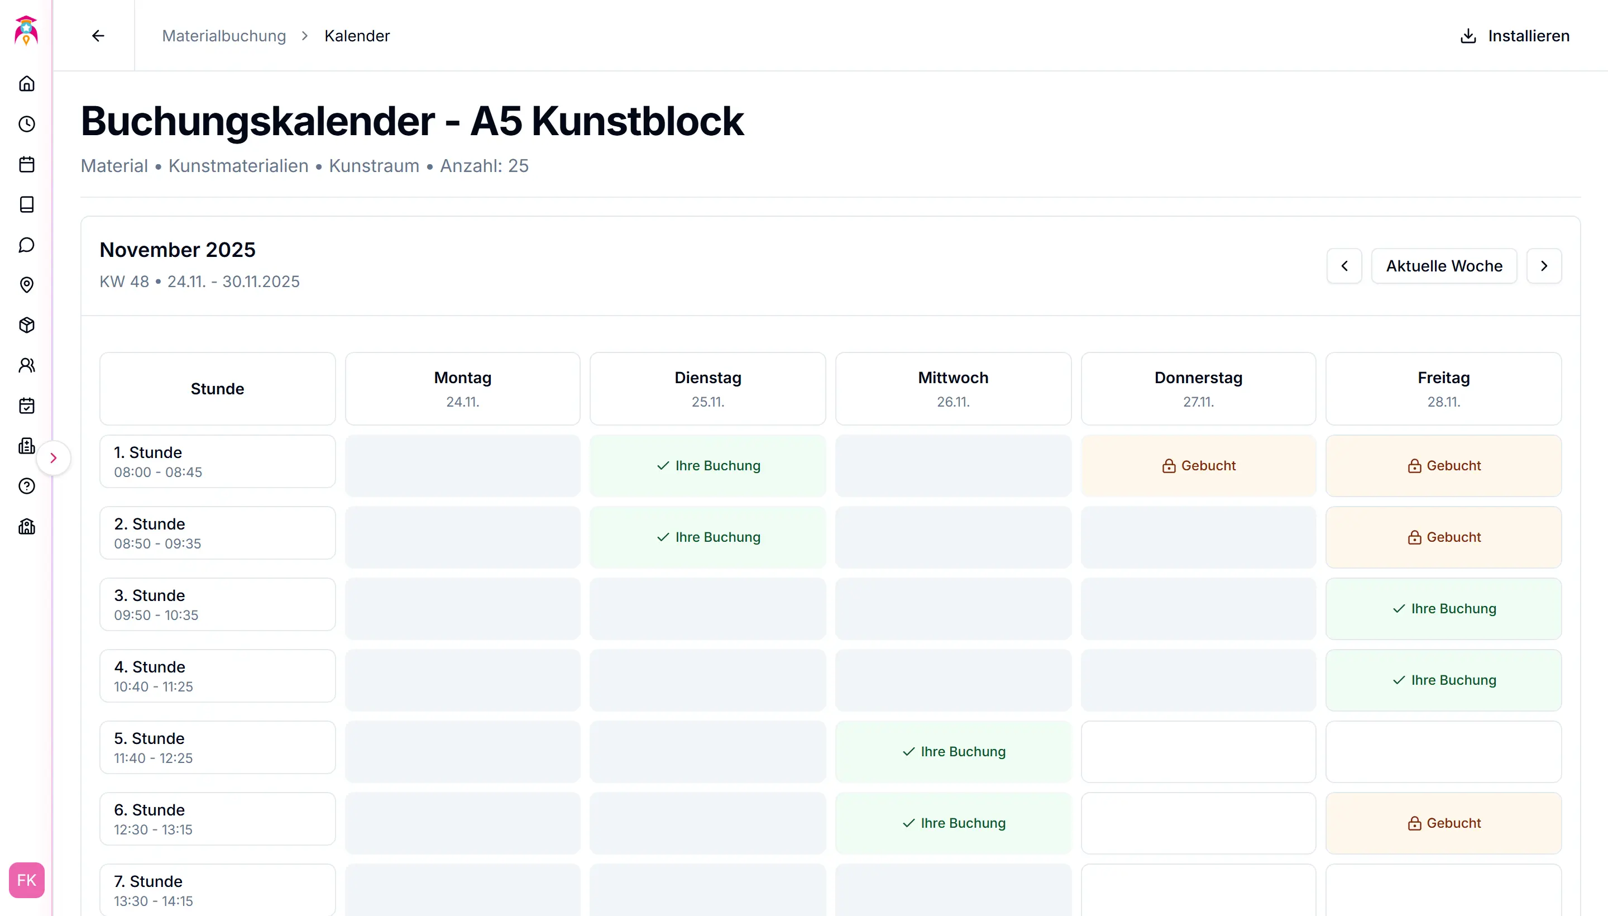Go to previous week arrow
This screenshot has height=916, width=1608.
point(1344,266)
